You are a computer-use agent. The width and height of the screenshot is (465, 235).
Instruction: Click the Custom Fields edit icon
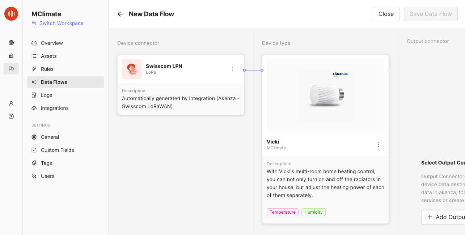34,150
